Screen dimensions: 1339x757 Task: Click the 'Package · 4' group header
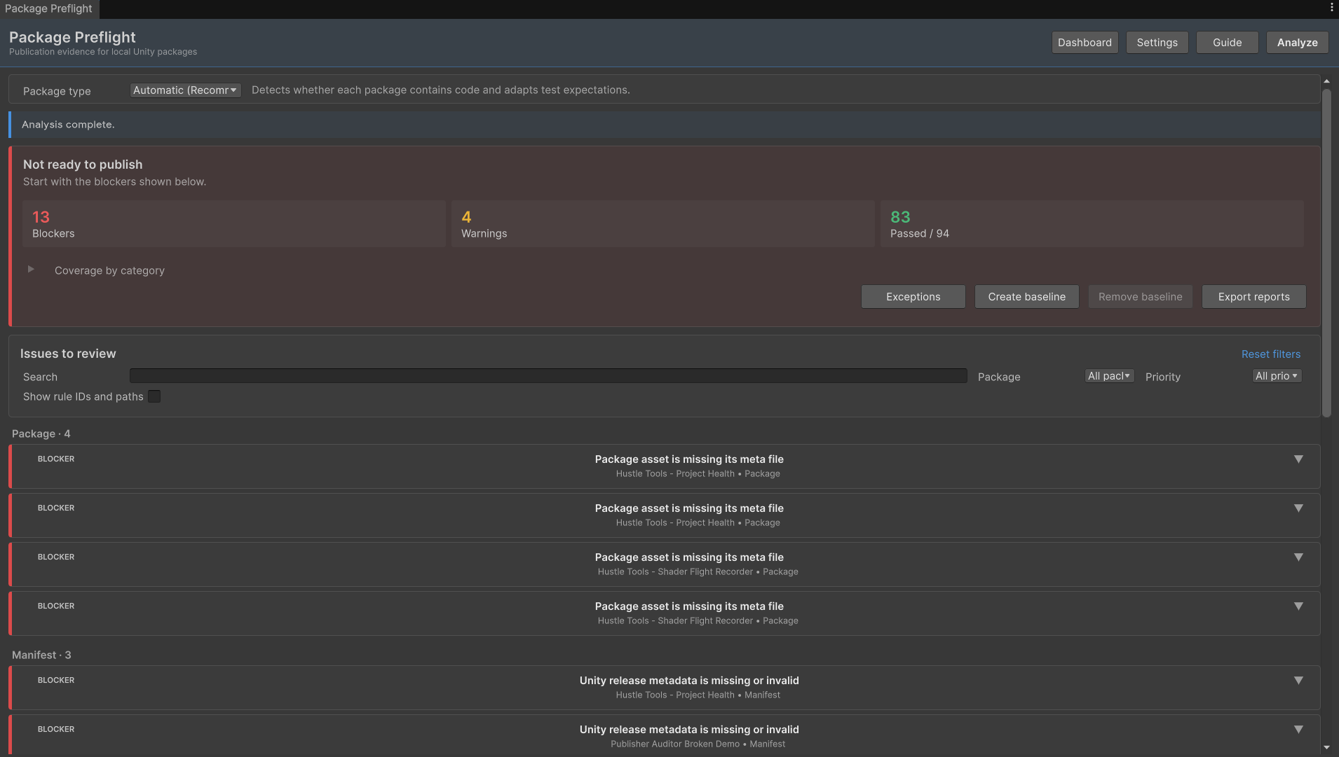[x=41, y=433]
